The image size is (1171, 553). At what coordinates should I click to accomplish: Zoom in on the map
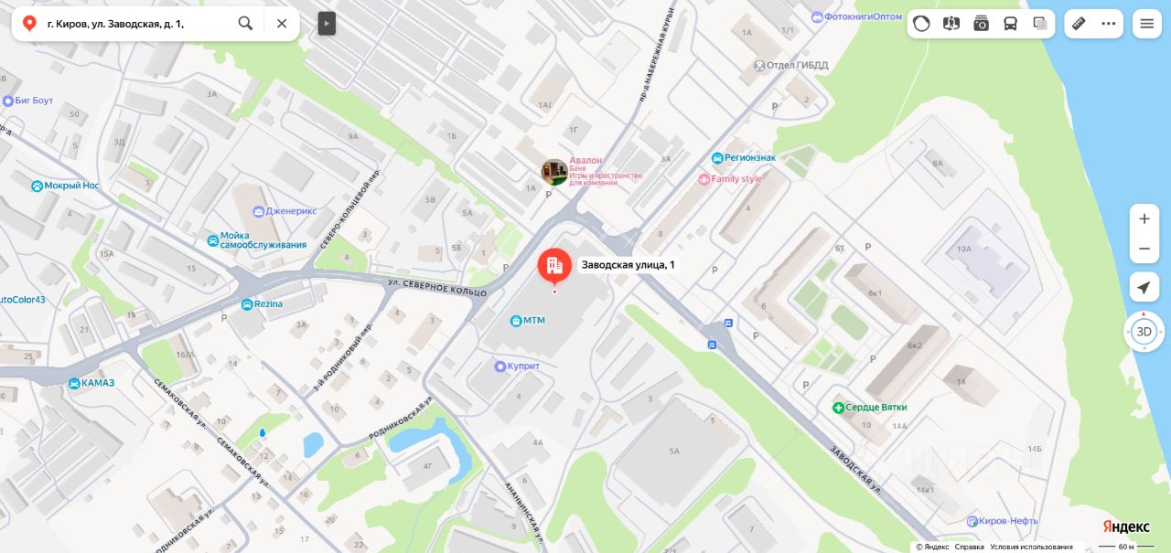[x=1144, y=219]
